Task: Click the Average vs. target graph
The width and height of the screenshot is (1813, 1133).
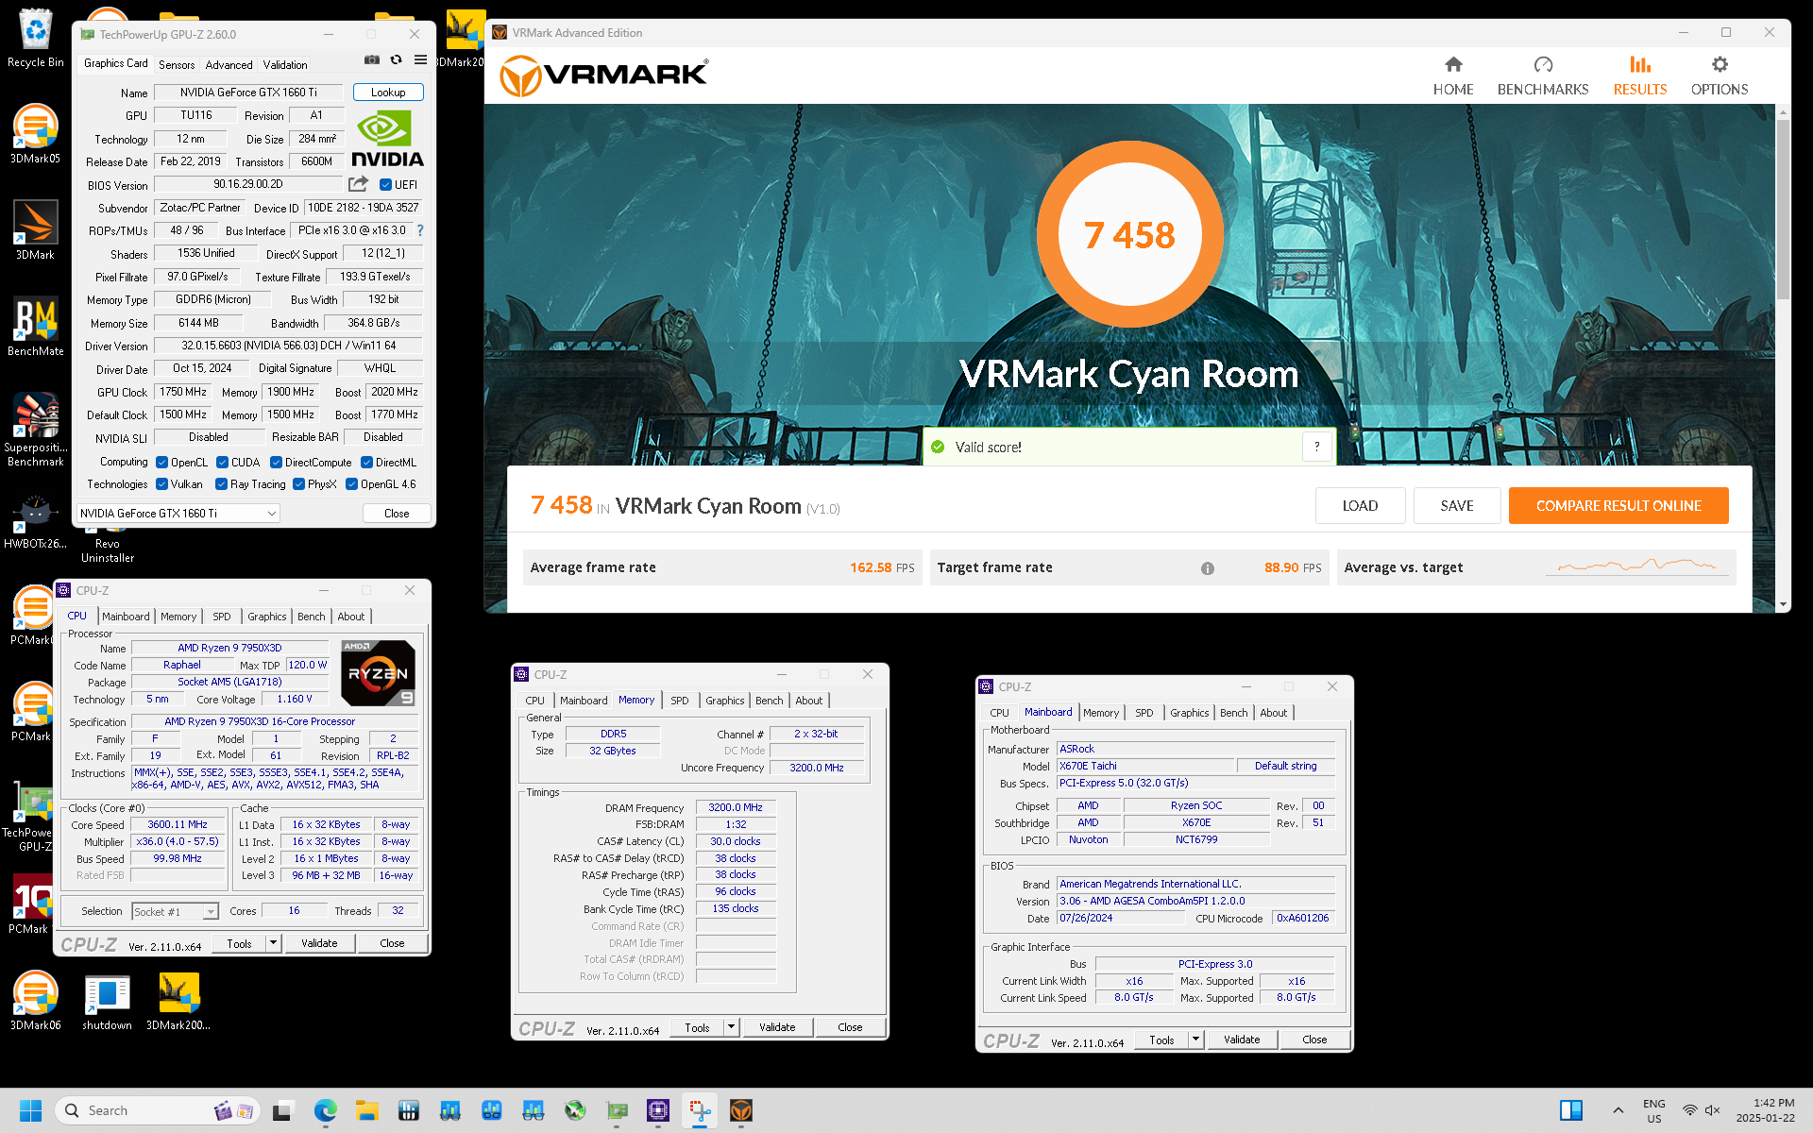Action: coord(1637,566)
